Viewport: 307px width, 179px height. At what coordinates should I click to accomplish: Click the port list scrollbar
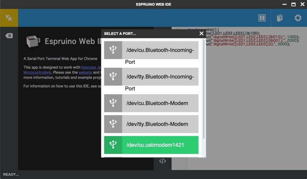click(204, 89)
